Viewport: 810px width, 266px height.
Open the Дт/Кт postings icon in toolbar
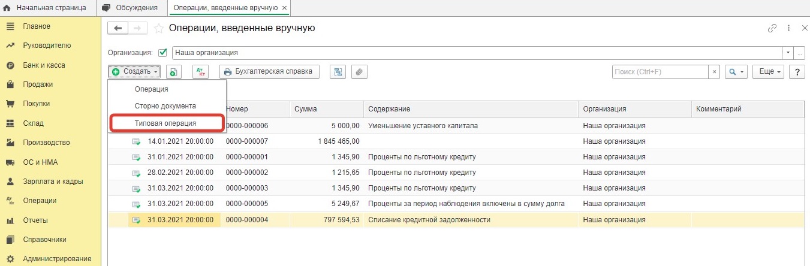(x=200, y=72)
